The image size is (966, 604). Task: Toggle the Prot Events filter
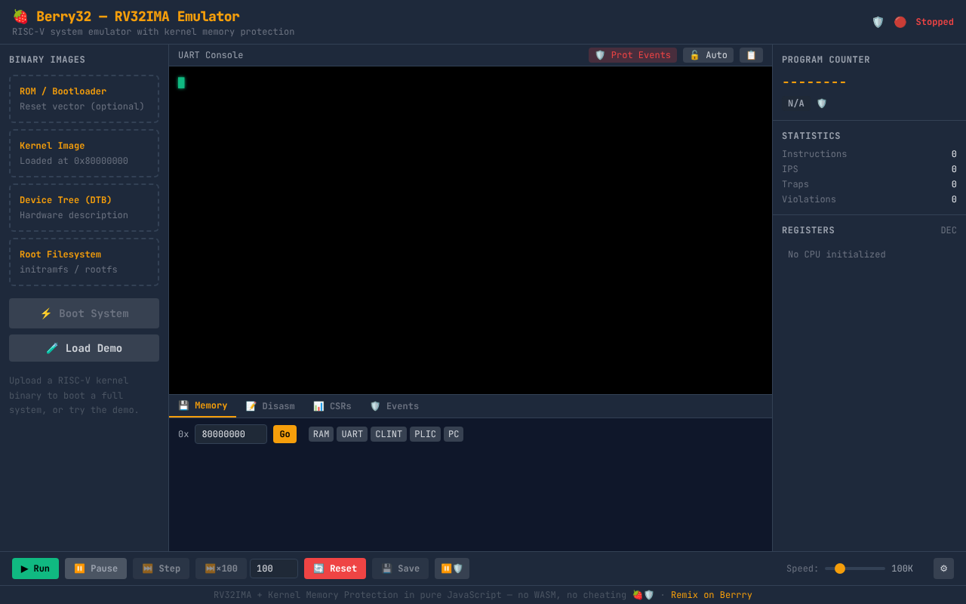coord(632,55)
